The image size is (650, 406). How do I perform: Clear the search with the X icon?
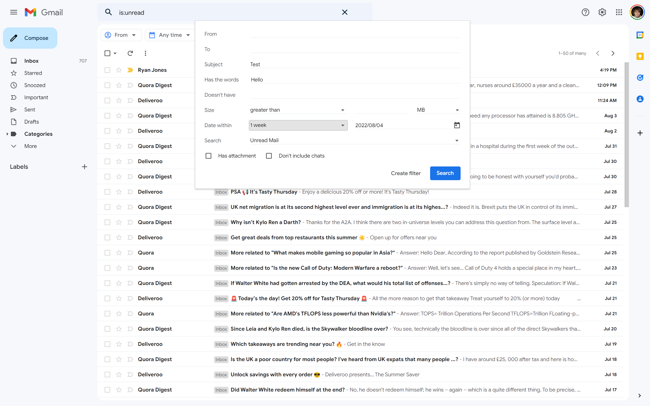pos(345,12)
